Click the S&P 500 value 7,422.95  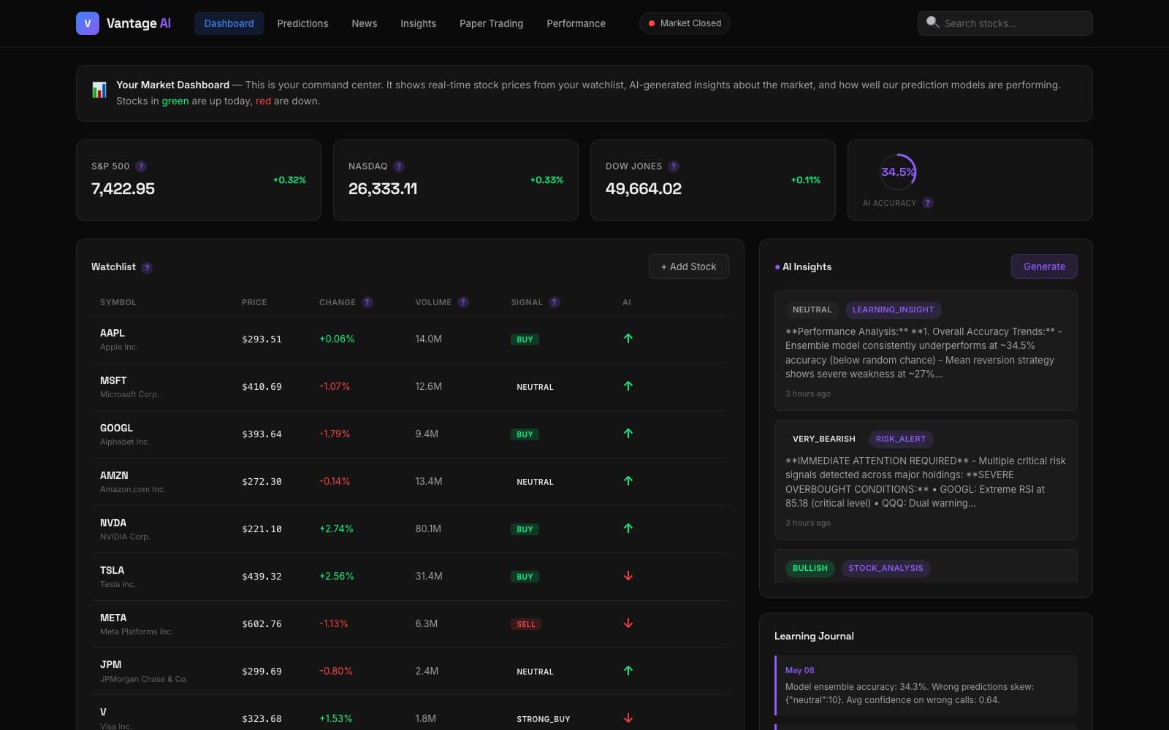tap(123, 188)
